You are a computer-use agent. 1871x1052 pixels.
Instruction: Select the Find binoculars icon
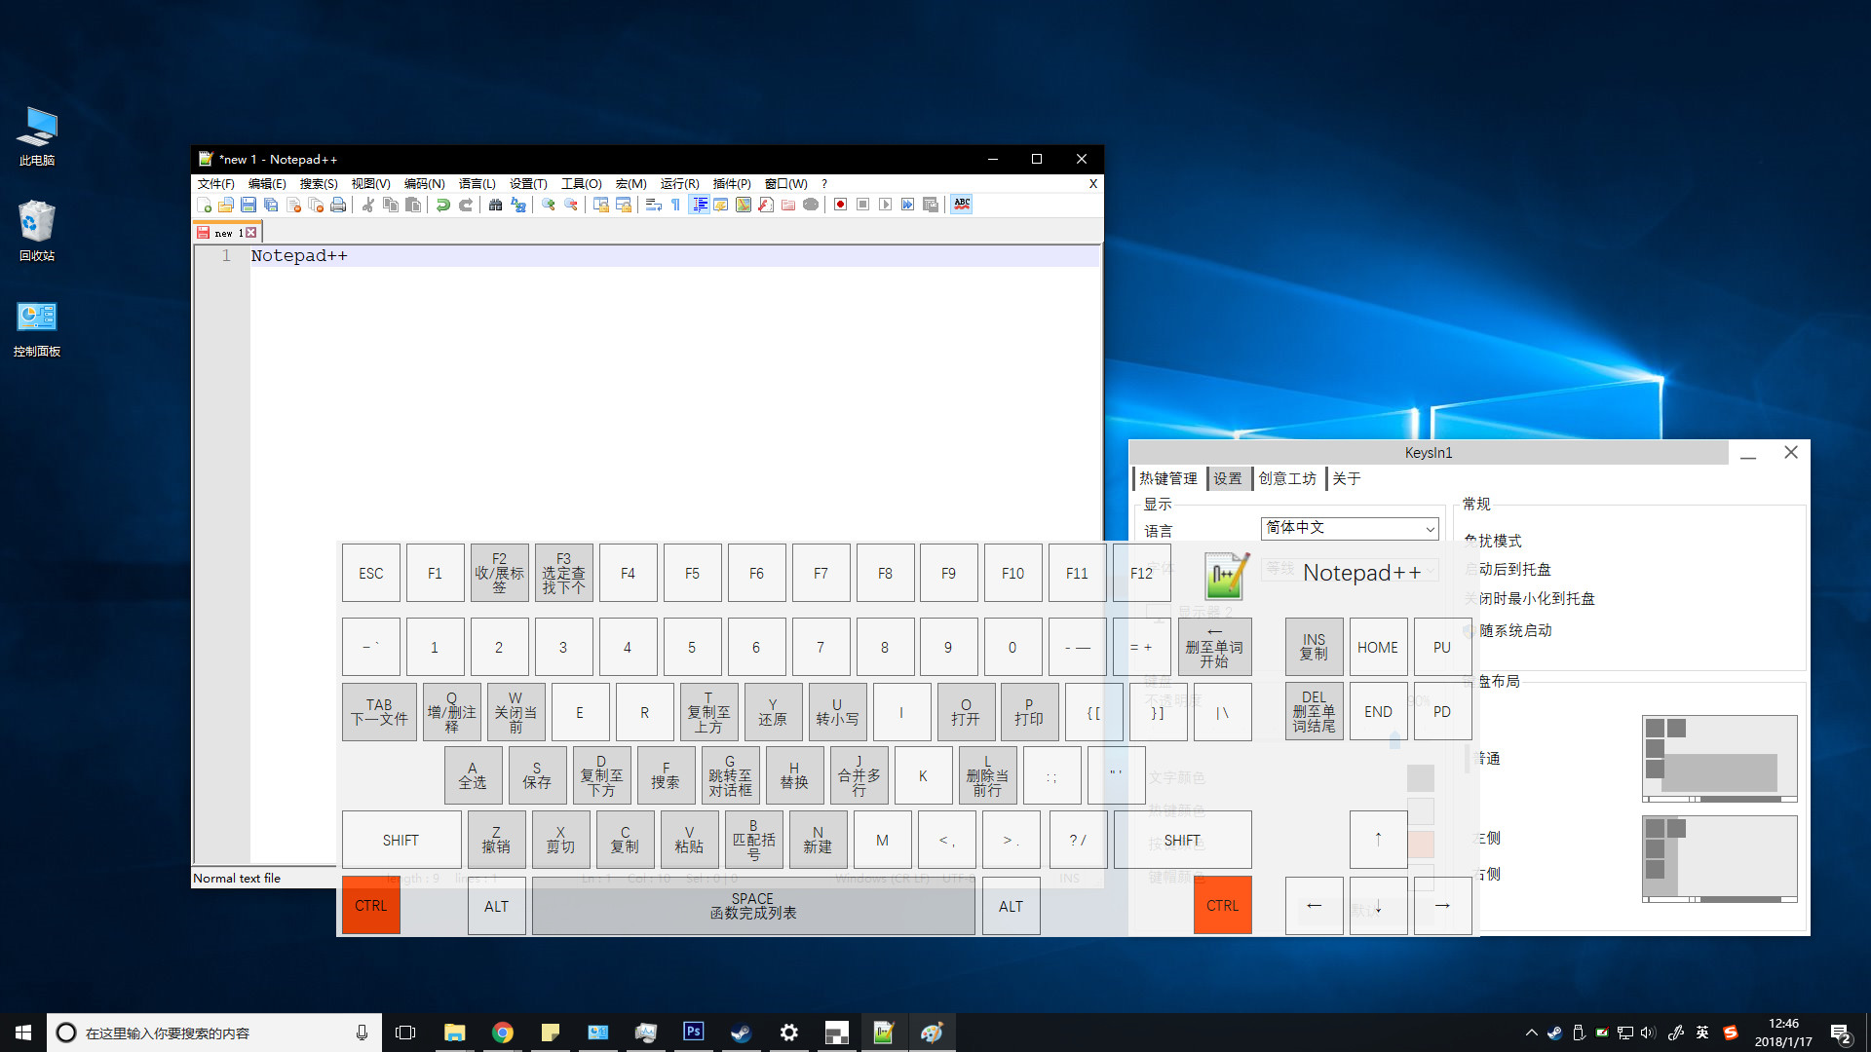click(496, 205)
